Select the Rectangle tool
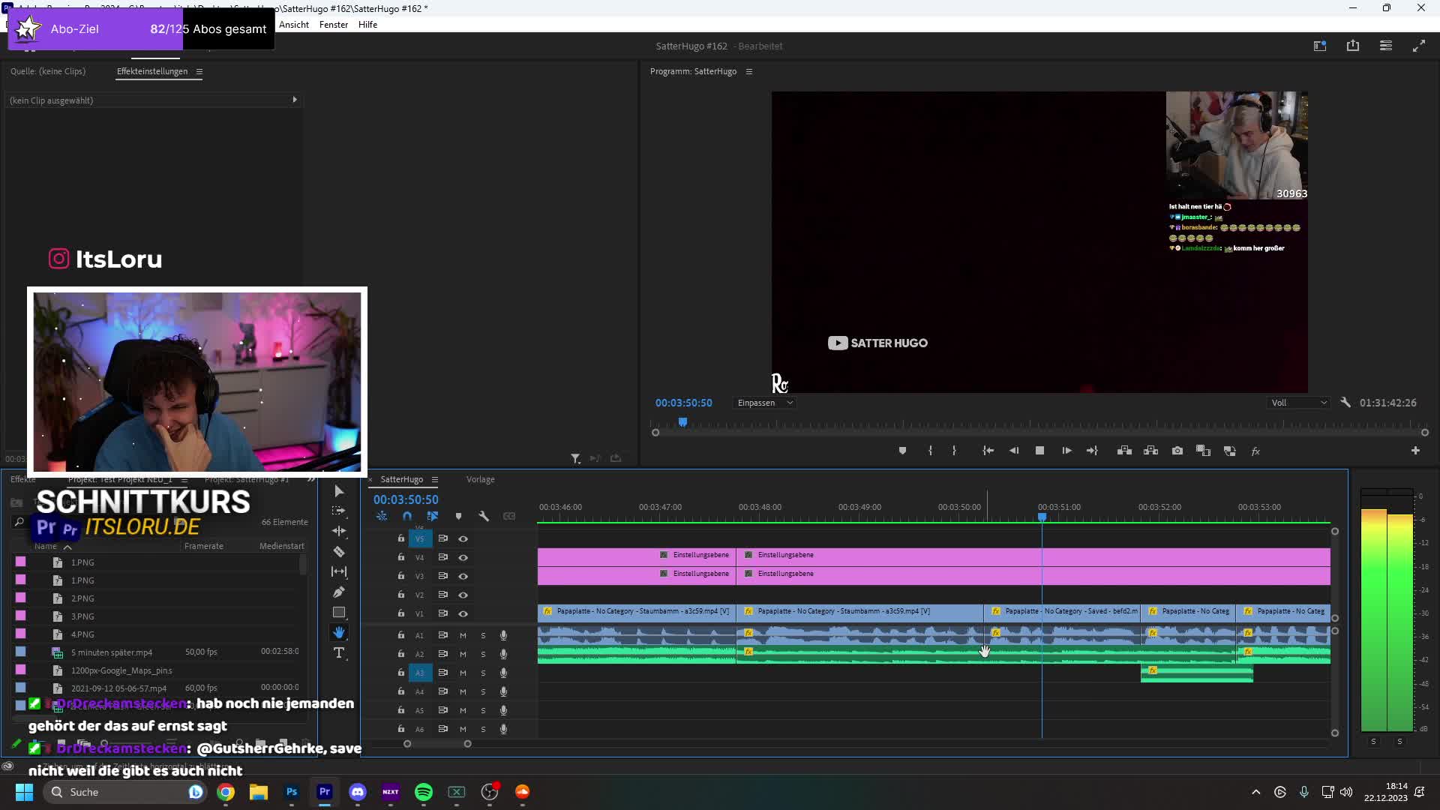The width and height of the screenshot is (1440, 810). point(339,613)
